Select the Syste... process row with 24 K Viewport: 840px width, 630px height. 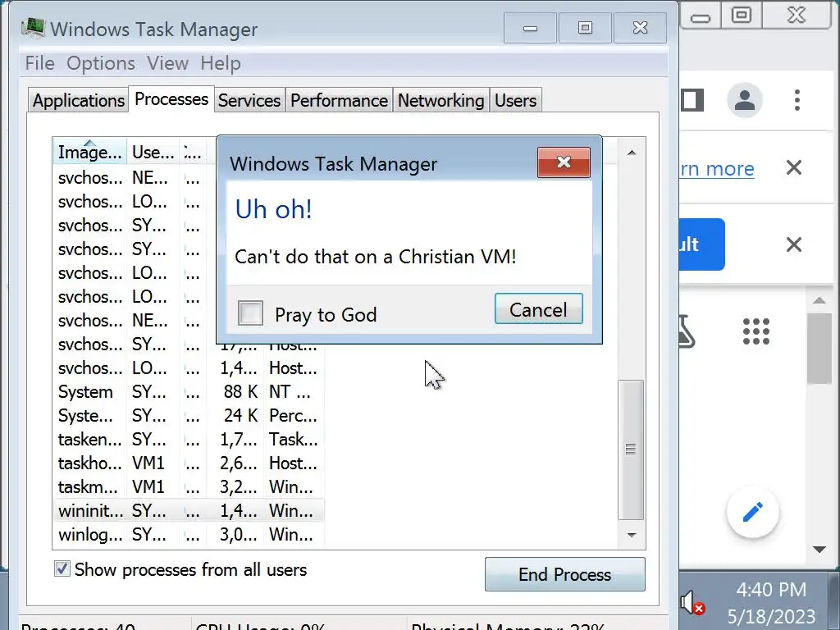point(189,415)
